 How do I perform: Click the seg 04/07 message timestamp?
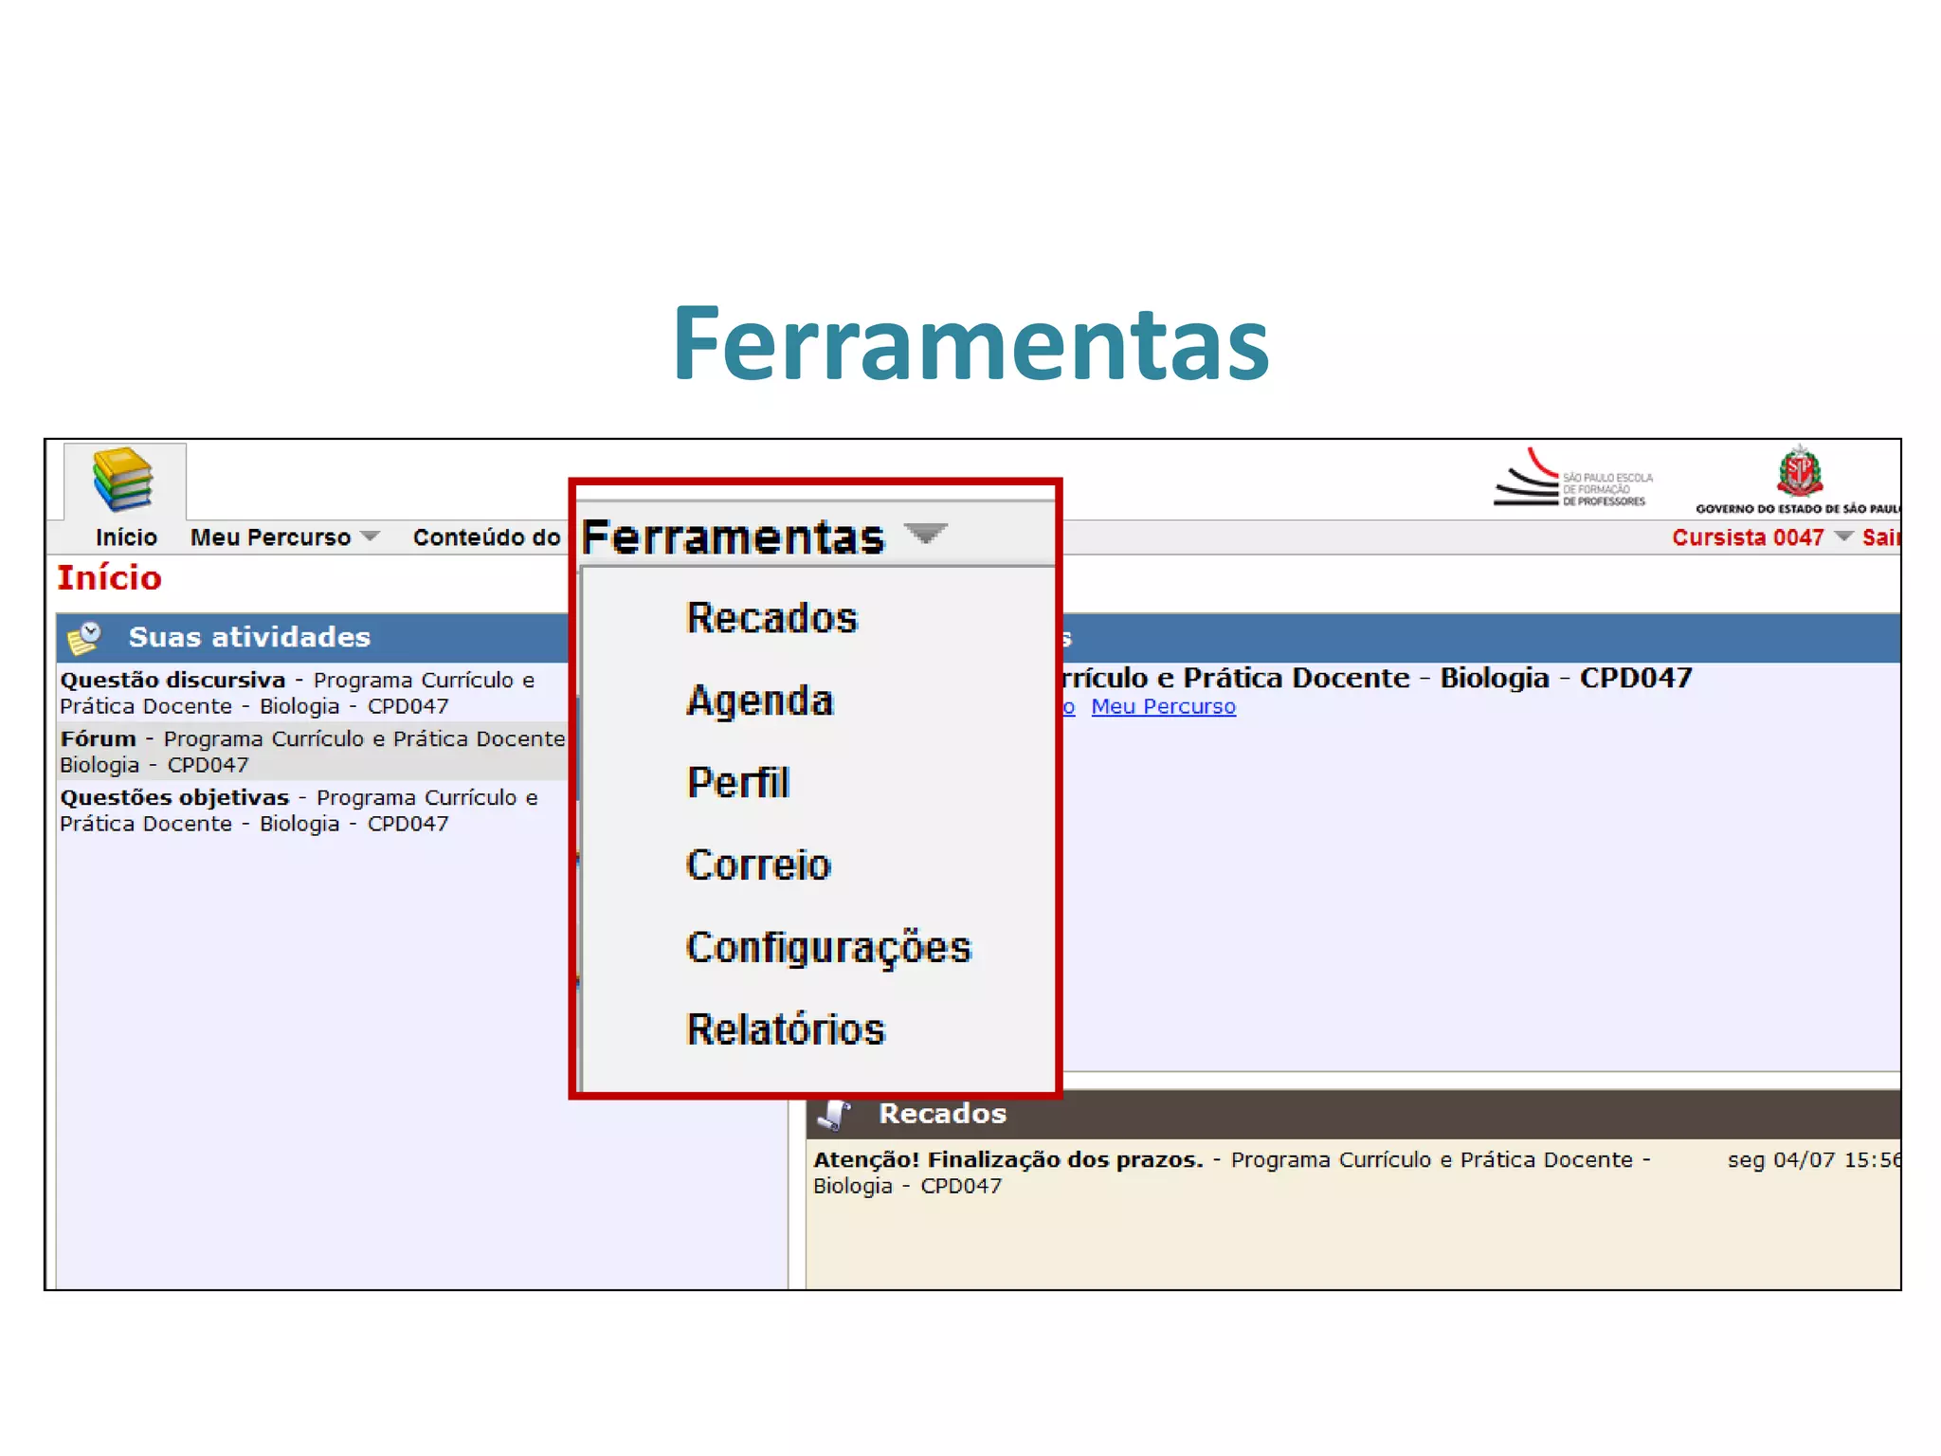[1813, 1159]
